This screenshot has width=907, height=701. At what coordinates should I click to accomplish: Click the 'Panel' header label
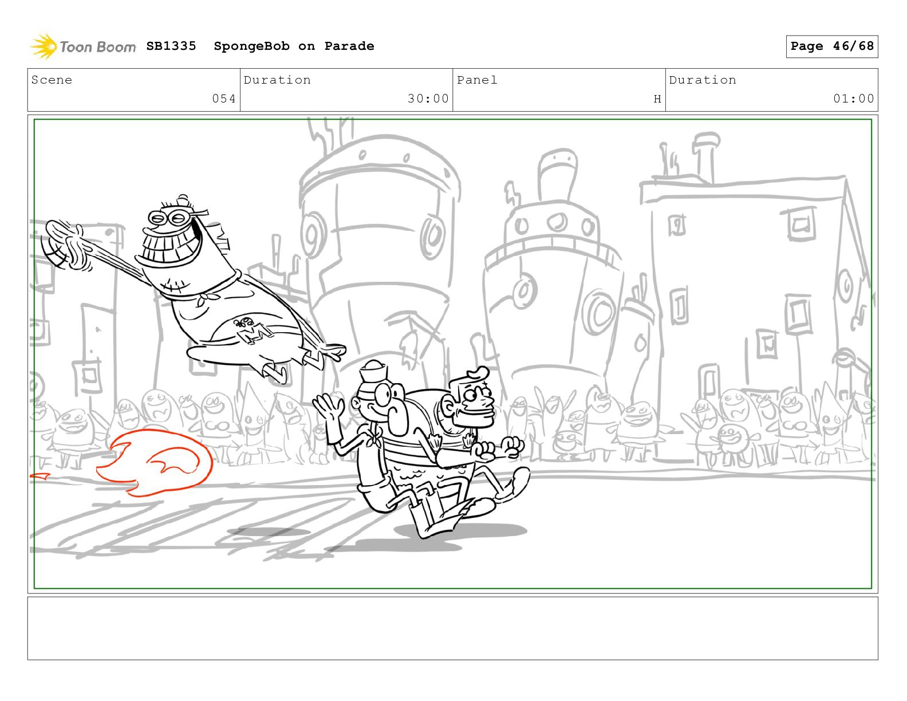(x=477, y=80)
